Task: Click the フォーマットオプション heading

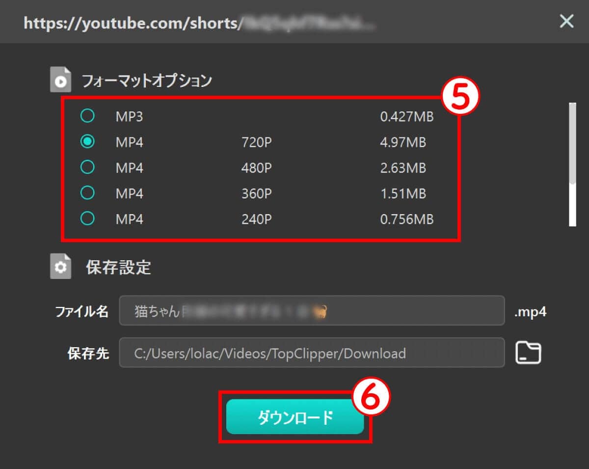Action: [147, 81]
